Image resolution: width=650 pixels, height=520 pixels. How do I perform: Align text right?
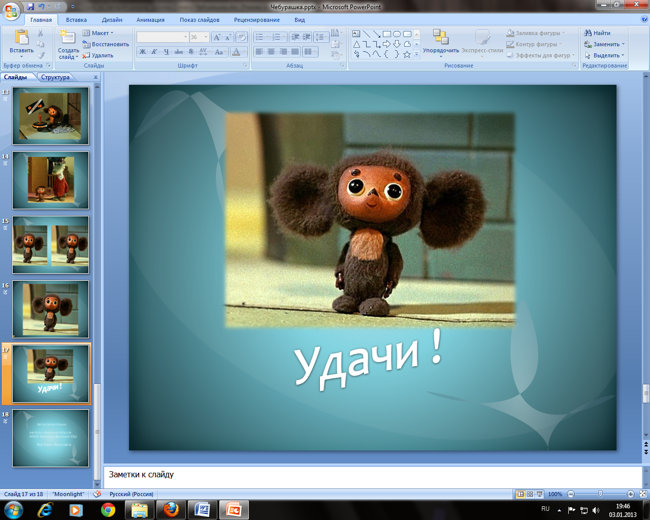283,52
